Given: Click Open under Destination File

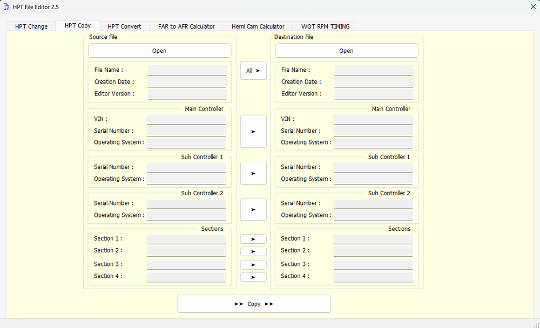Looking at the screenshot, I should (x=346, y=51).
